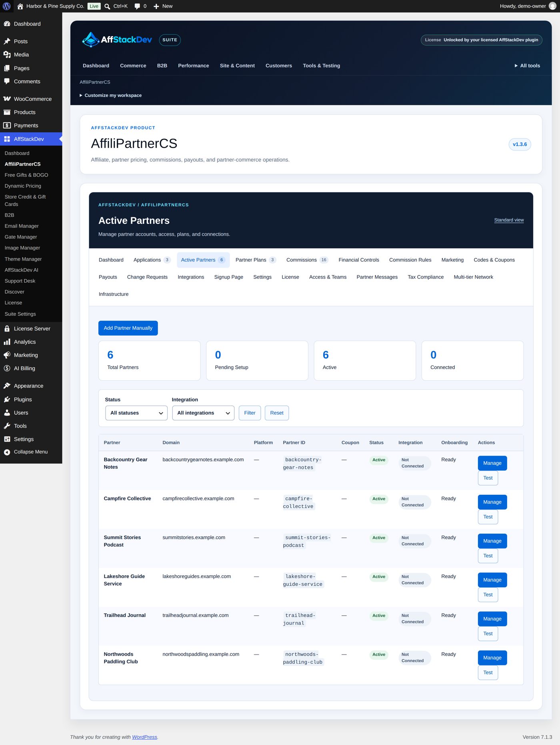This screenshot has height=745, width=560.
Task: Click the Standard view link
Action: pyautogui.click(x=509, y=220)
